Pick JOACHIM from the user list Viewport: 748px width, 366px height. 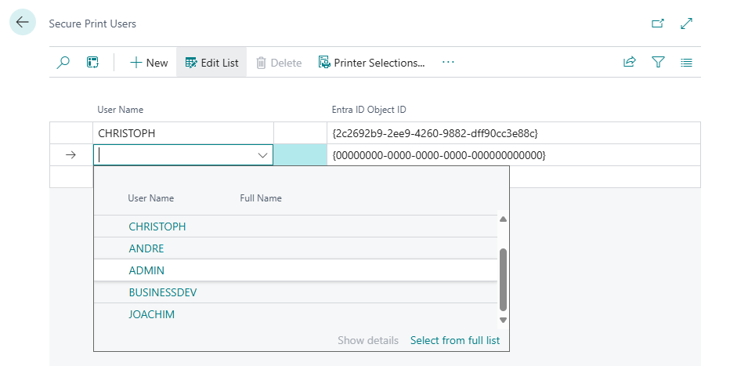[151, 314]
